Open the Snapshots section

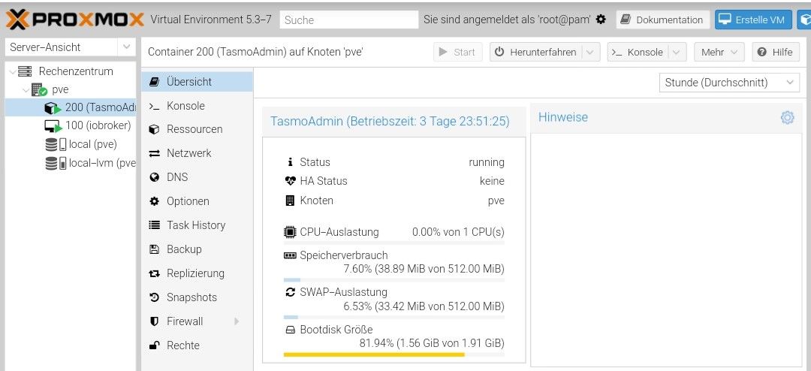(x=197, y=297)
